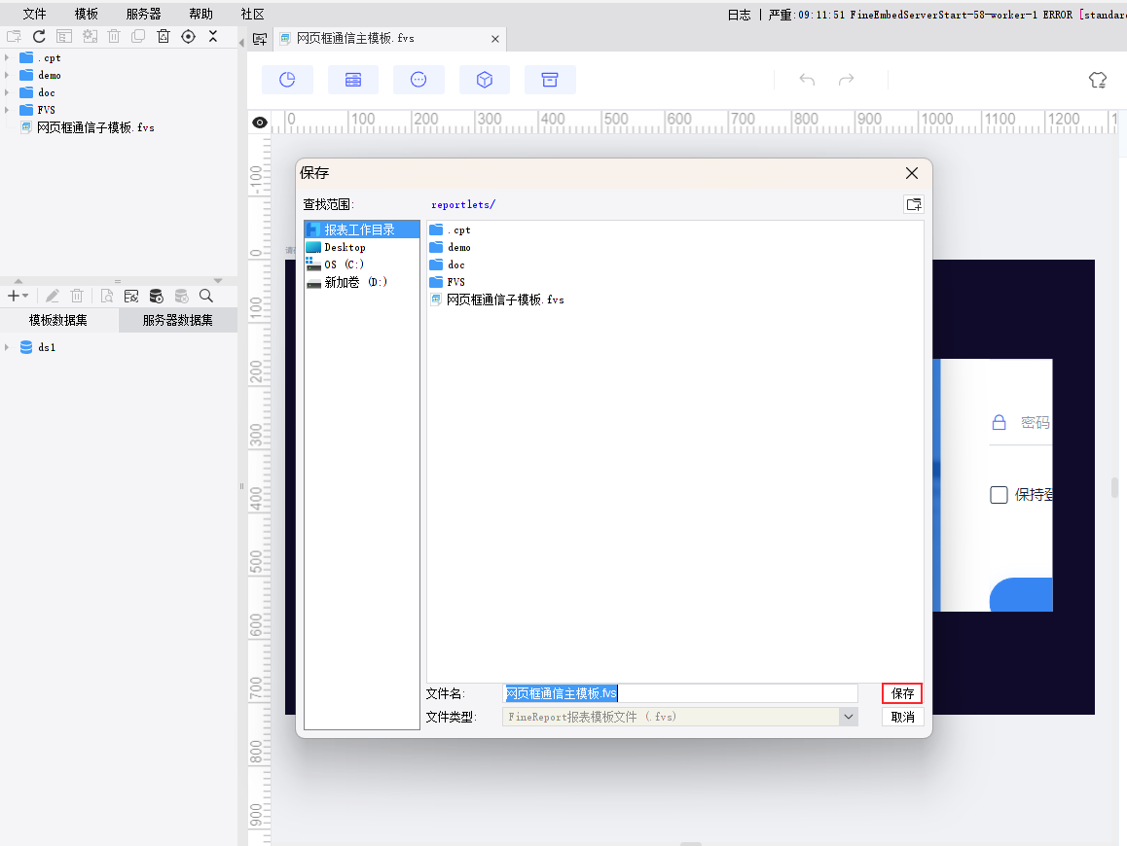Select OS (C:) drive in location list
This screenshot has height=846, width=1127.
tap(361, 264)
